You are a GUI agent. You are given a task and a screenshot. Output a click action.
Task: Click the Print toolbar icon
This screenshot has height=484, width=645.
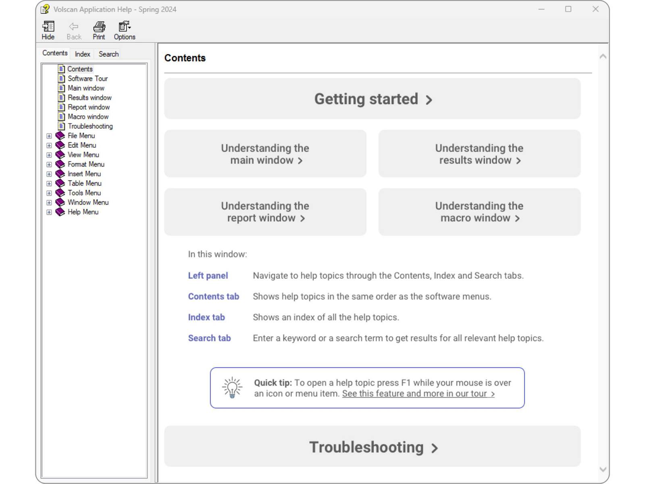pos(99,31)
